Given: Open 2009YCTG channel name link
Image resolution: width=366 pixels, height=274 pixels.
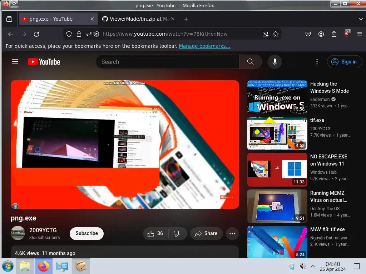Looking at the screenshot, I should pos(43,230).
